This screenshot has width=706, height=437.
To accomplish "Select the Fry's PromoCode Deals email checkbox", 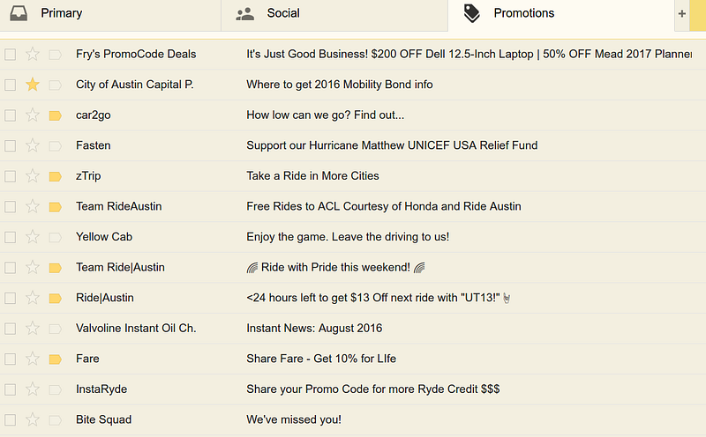I will coord(10,55).
